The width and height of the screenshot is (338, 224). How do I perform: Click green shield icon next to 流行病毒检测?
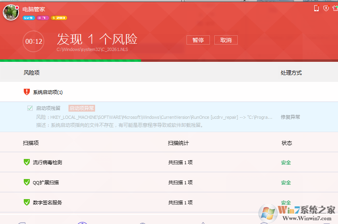pyautogui.click(x=27, y=162)
